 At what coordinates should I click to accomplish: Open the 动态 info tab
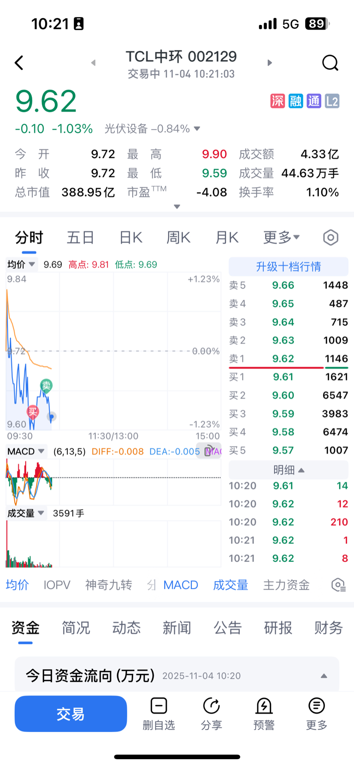[126, 628]
